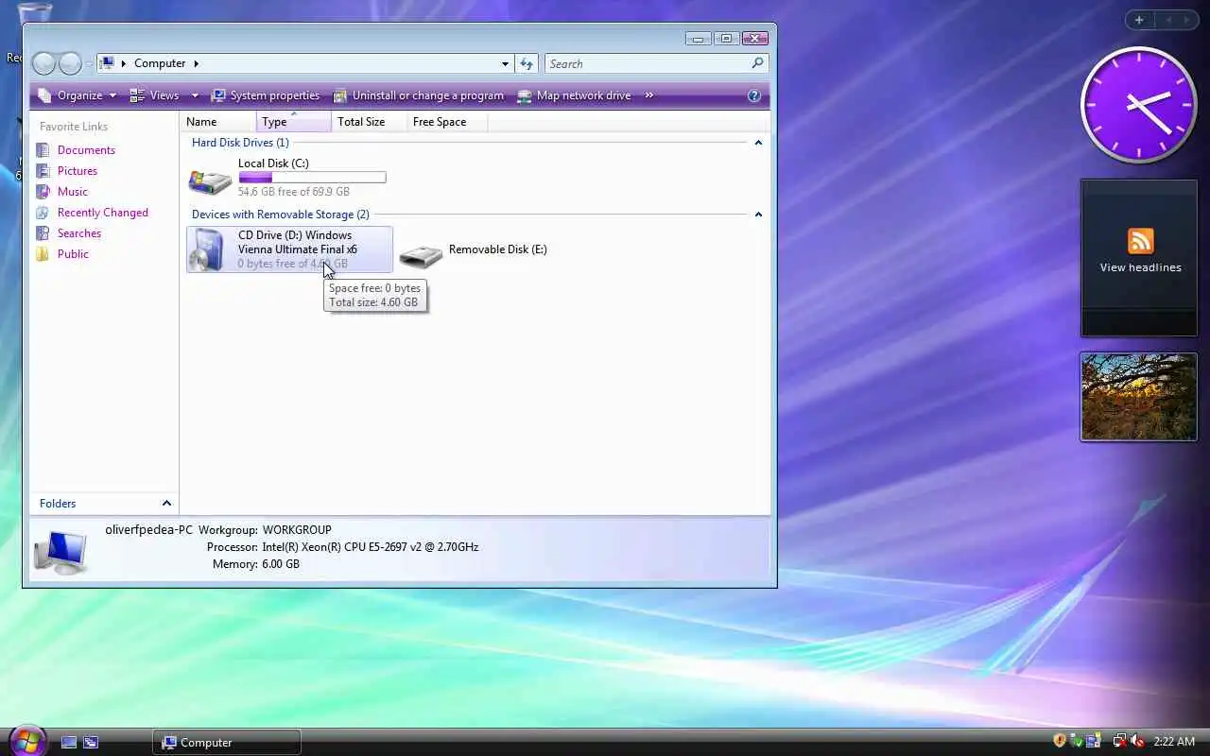Open the Public favorite link
This screenshot has width=1210, height=756.
click(x=73, y=254)
